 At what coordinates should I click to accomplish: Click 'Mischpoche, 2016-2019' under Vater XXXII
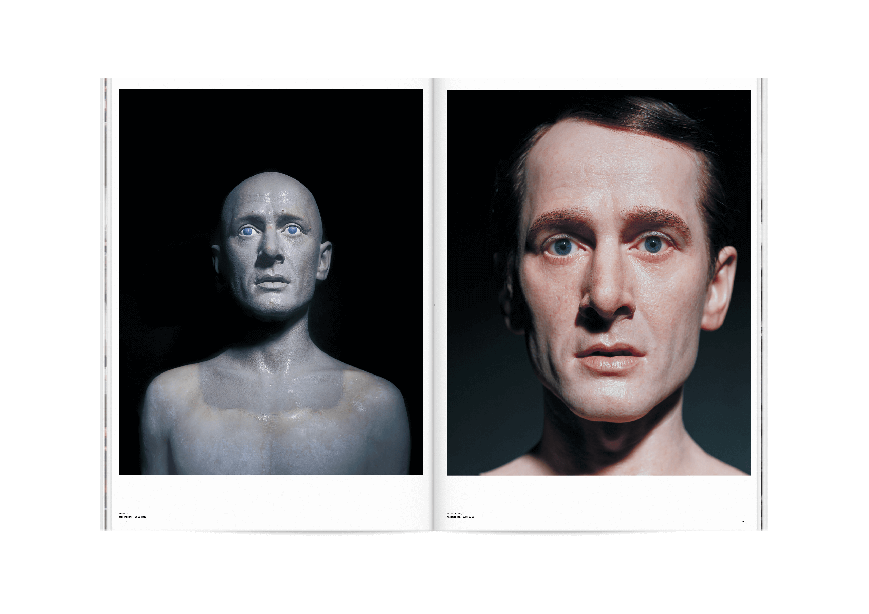pyautogui.click(x=460, y=517)
